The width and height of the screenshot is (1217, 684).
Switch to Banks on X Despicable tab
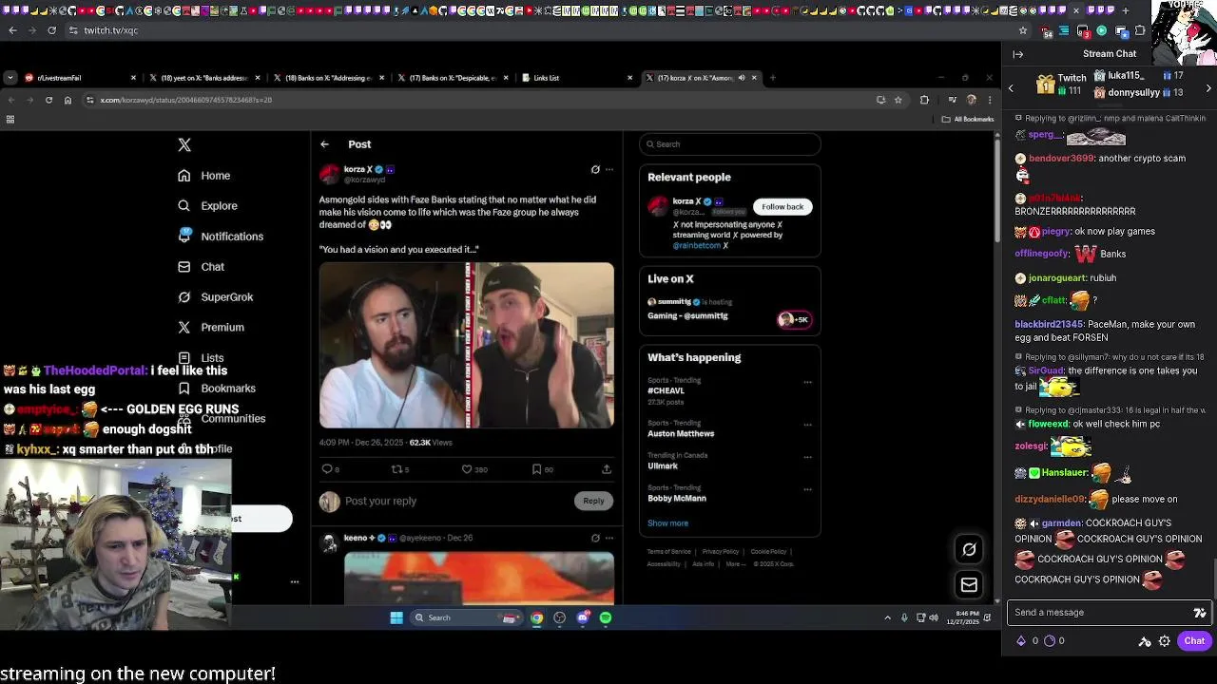coord(452,78)
